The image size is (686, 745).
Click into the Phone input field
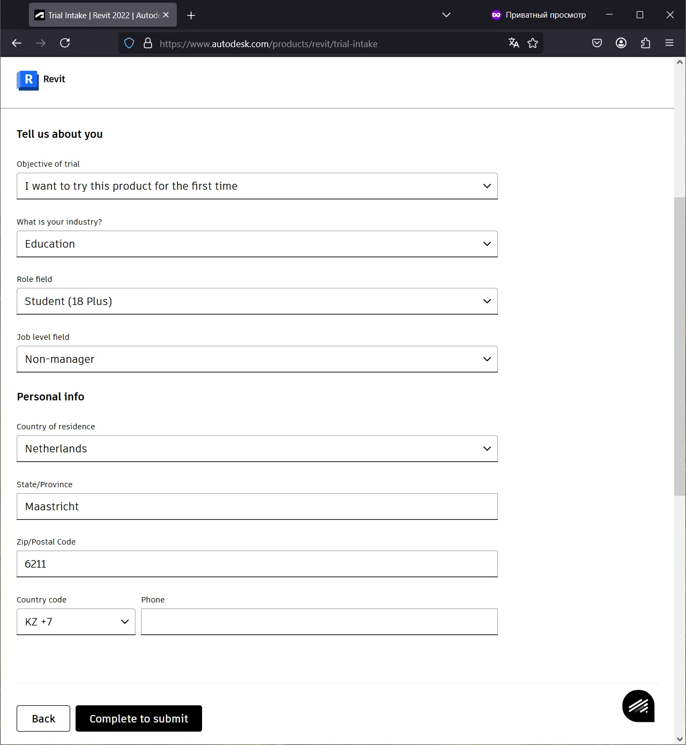tap(319, 622)
